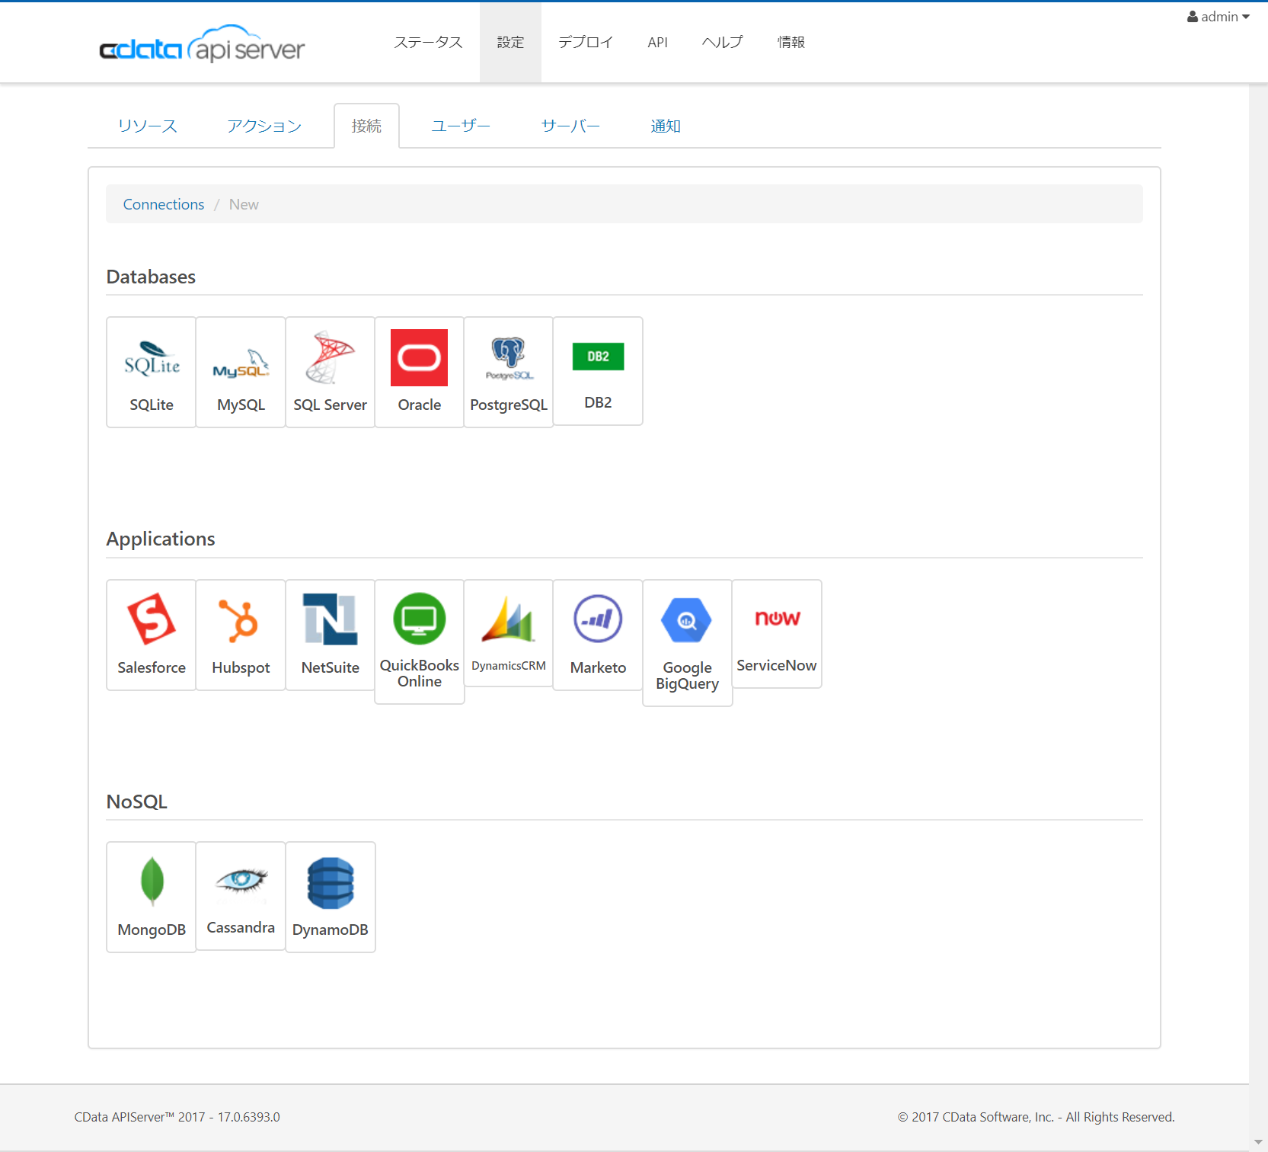Open the ステータス menu
Screen dimensions: 1268x1152
coord(428,42)
